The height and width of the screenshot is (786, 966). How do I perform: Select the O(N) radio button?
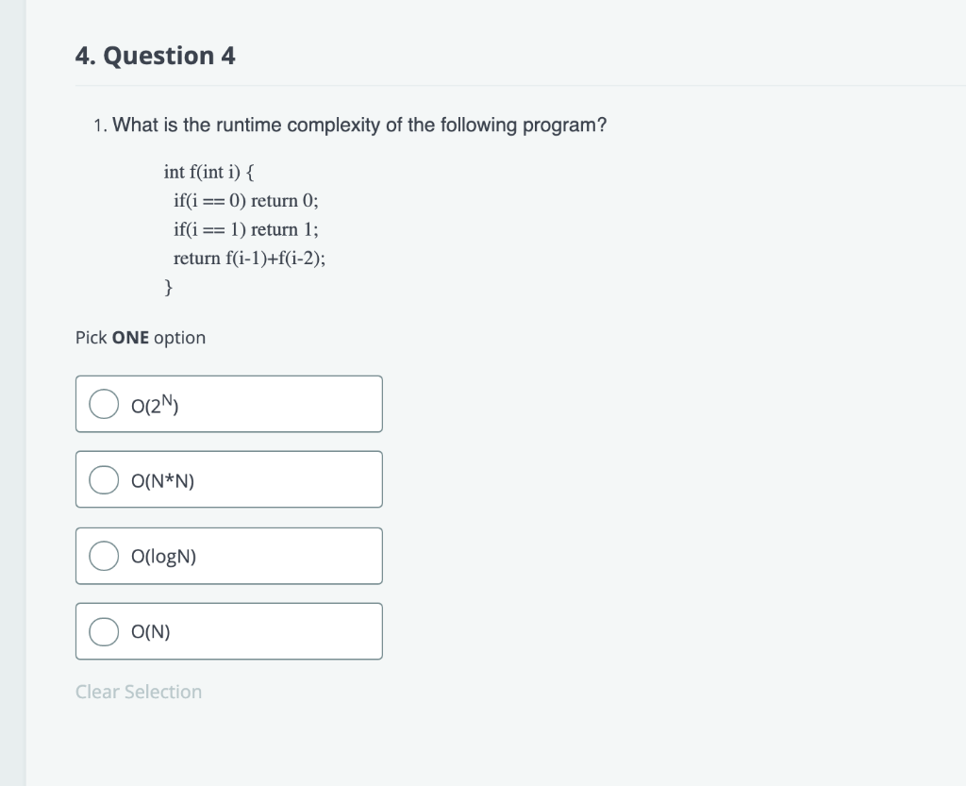coord(103,630)
